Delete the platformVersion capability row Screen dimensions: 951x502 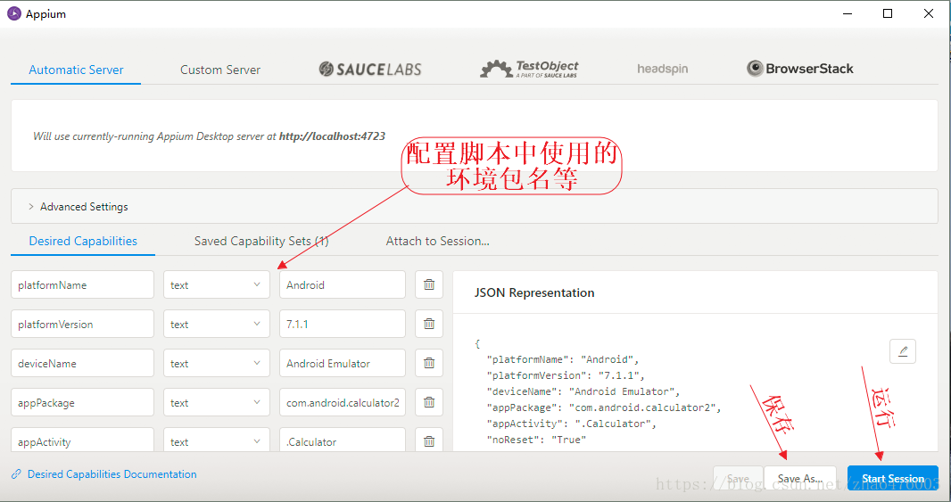coord(429,324)
